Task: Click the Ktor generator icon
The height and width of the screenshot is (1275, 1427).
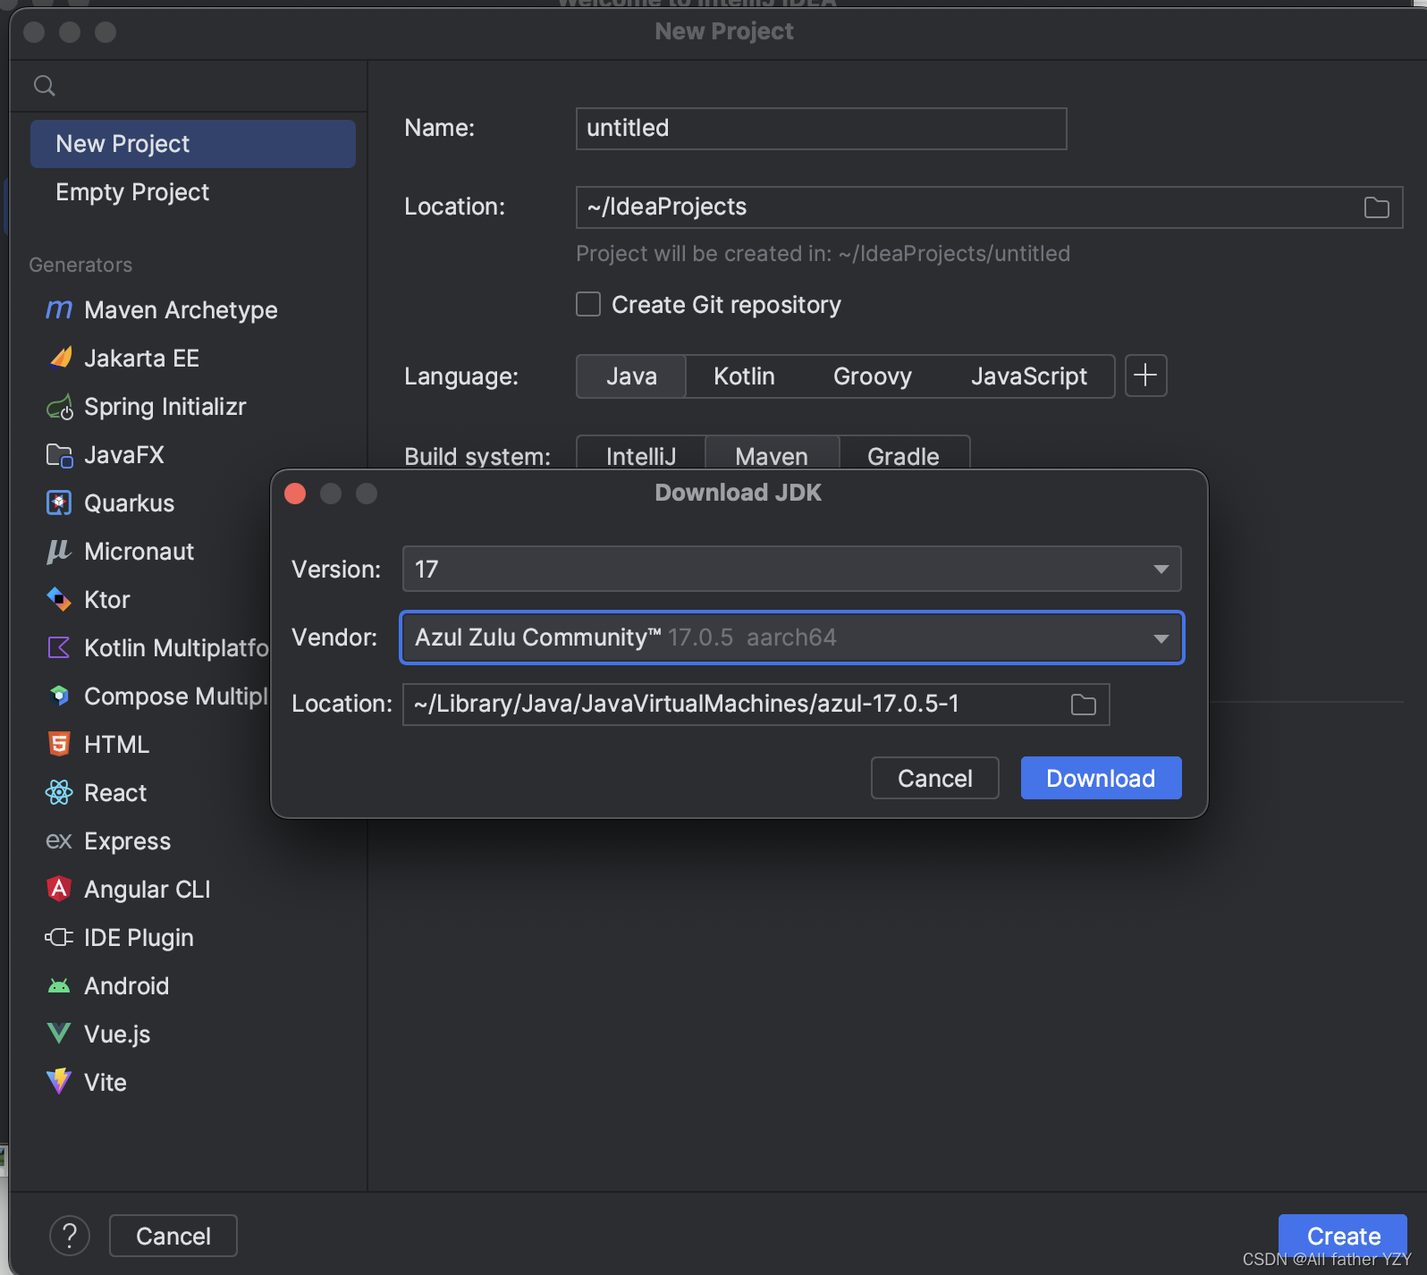Action: (59, 600)
